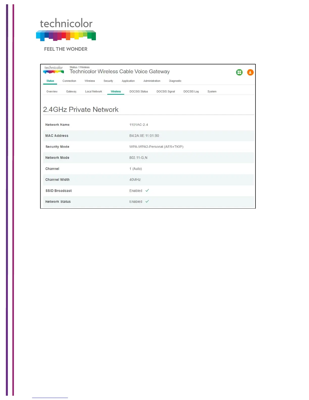Open the DOCSIS Status sub-tab
The height and width of the screenshot is (400, 309).
point(139,91)
